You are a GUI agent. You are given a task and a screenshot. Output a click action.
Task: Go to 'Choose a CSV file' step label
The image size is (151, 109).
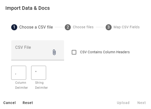click(x=36, y=27)
